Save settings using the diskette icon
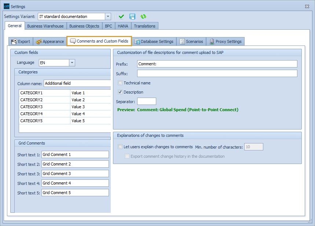Viewport: 315px width, 226px height. pyautogui.click(x=132, y=17)
